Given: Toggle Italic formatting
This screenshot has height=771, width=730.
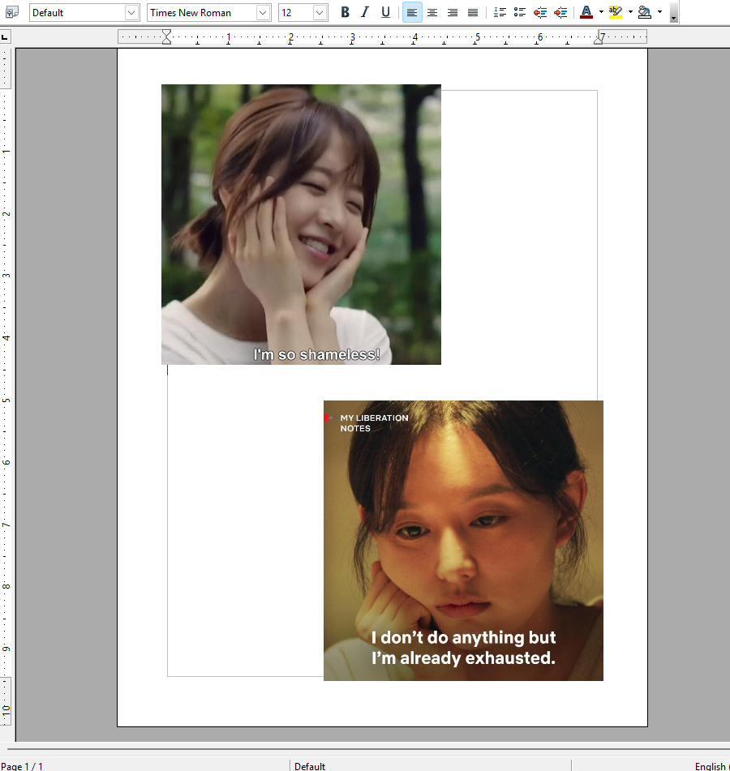Looking at the screenshot, I should (365, 12).
